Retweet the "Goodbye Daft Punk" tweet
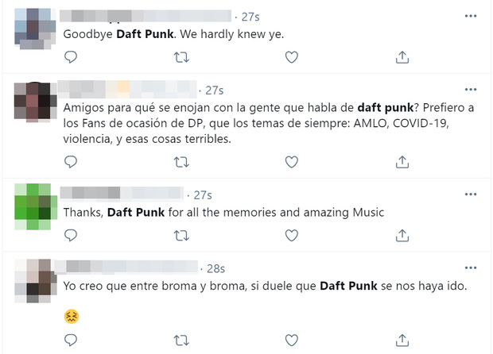Image resolution: width=493 pixels, height=354 pixels. (181, 57)
